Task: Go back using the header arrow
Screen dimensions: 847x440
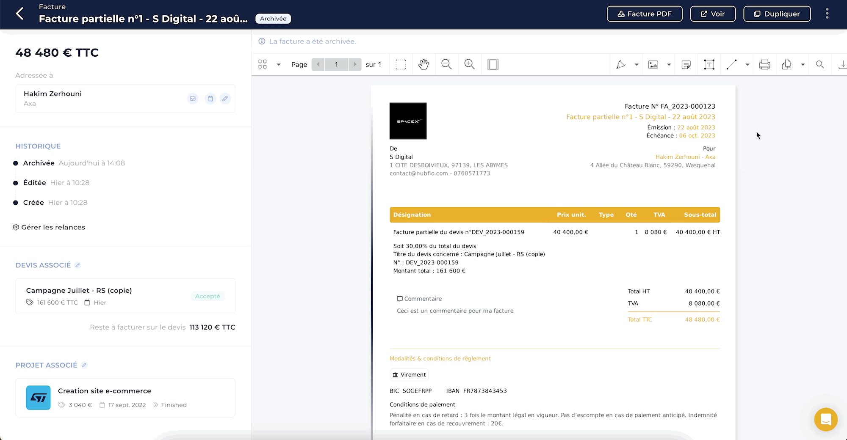Action: click(19, 14)
